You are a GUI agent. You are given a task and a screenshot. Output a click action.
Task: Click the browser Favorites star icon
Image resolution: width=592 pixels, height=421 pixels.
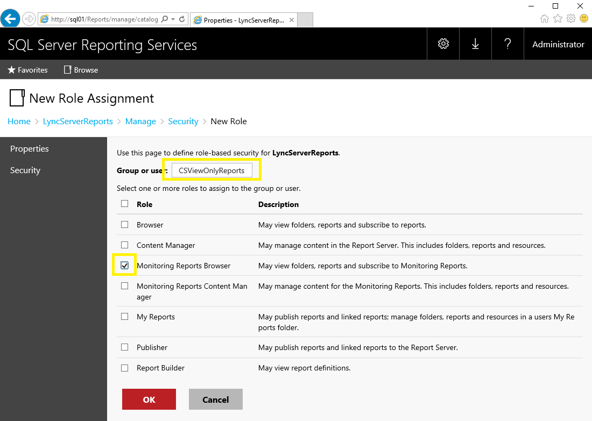[558, 18]
